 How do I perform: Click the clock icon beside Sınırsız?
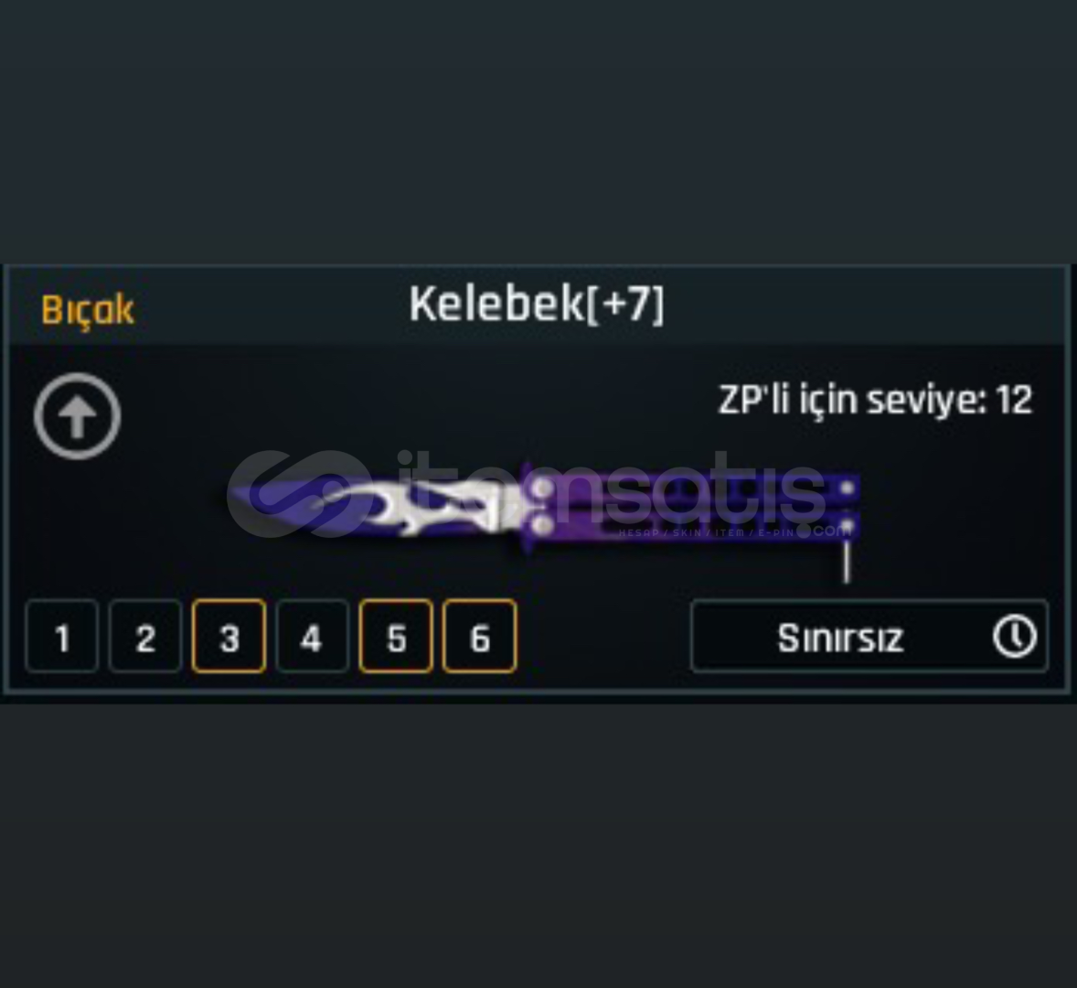[x=1015, y=637]
